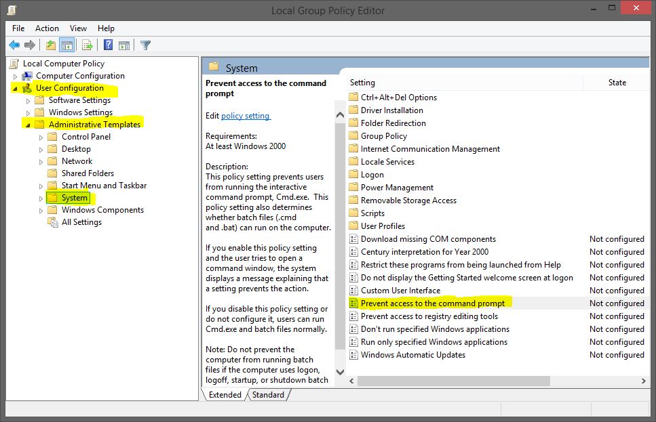Click the Forward arrow toolbar icon
Screen dimensions: 656x422
(29, 45)
